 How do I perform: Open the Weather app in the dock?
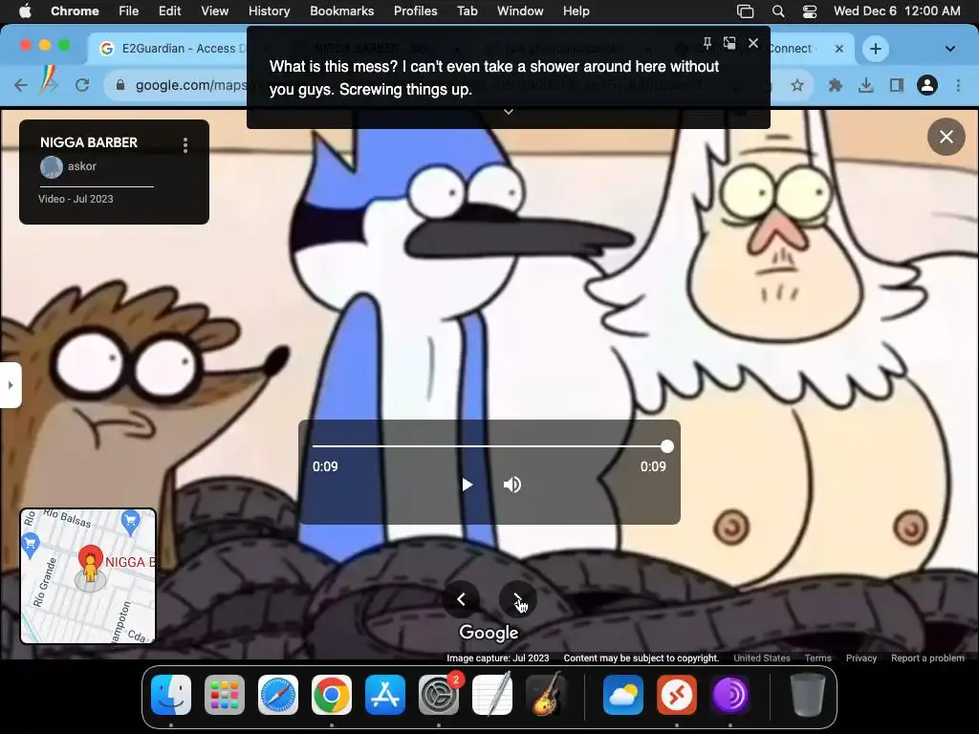click(x=623, y=695)
